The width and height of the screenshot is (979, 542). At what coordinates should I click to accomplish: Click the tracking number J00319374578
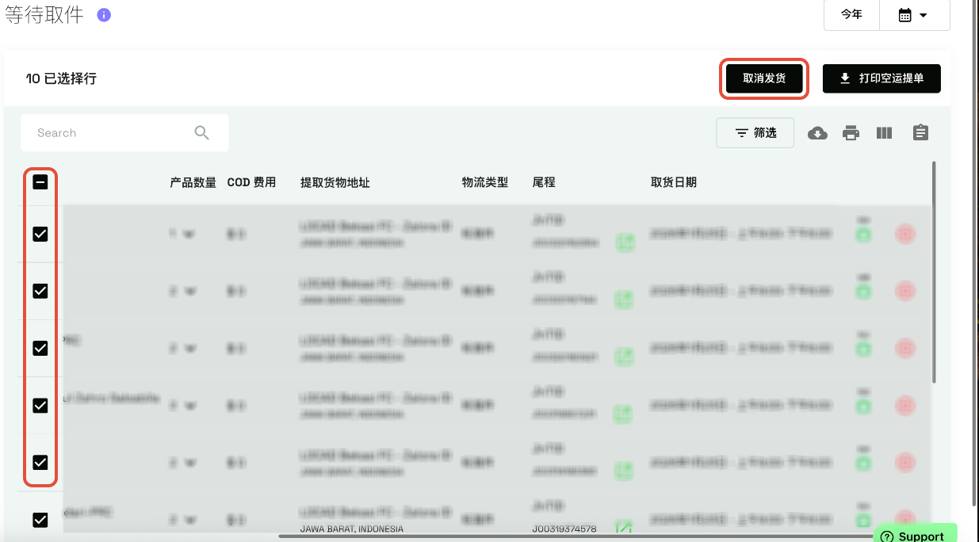564,529
